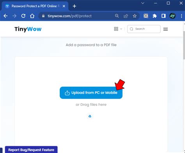
Task: Open the Chrome profile avatar
Action: [173, 16]
